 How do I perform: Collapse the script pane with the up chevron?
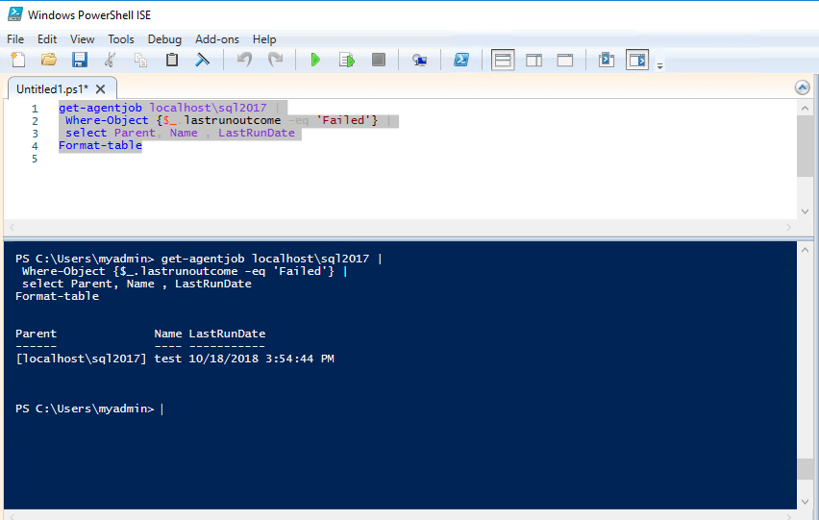coord(803,87)
